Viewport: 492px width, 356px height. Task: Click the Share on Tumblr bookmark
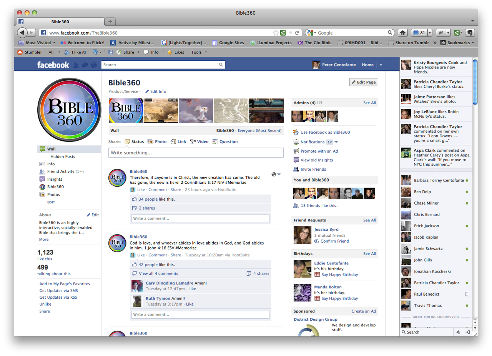point(409,43)
